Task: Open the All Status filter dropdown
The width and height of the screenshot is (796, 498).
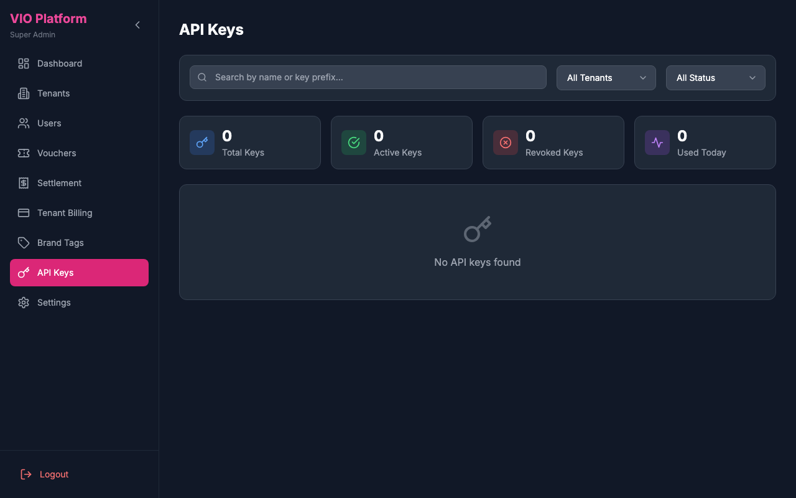Action: pyautogui.click(x=715, y=77)
